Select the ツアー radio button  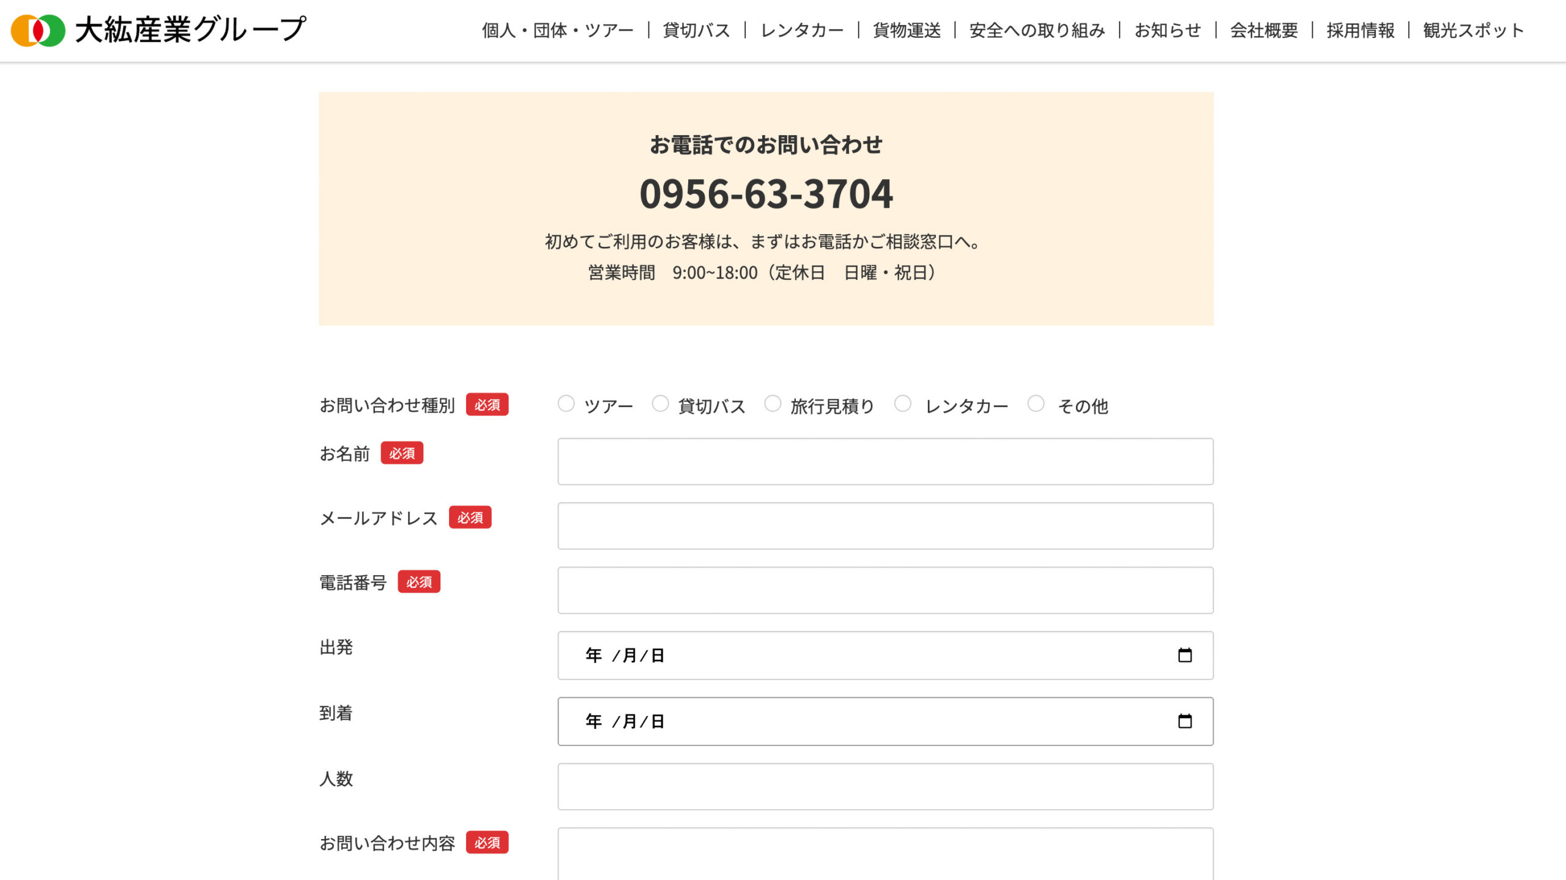566,403
